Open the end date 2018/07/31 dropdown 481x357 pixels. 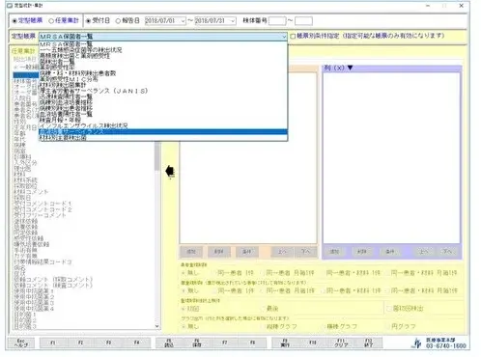pyautogui.click(x=233, y=21)
